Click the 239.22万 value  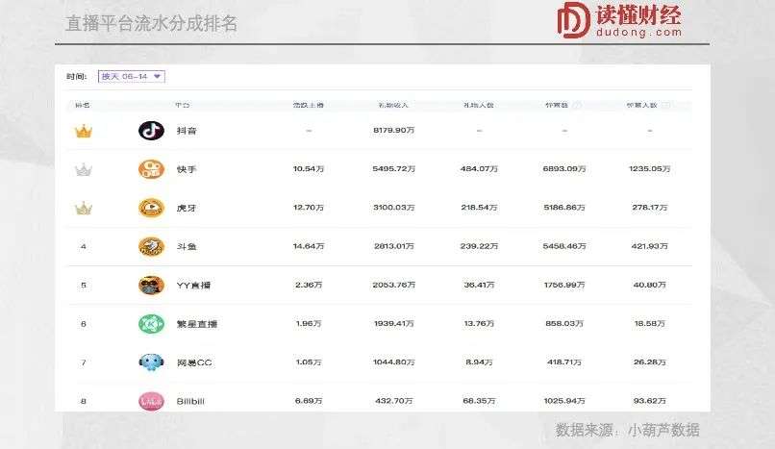[x=479, y=246]
